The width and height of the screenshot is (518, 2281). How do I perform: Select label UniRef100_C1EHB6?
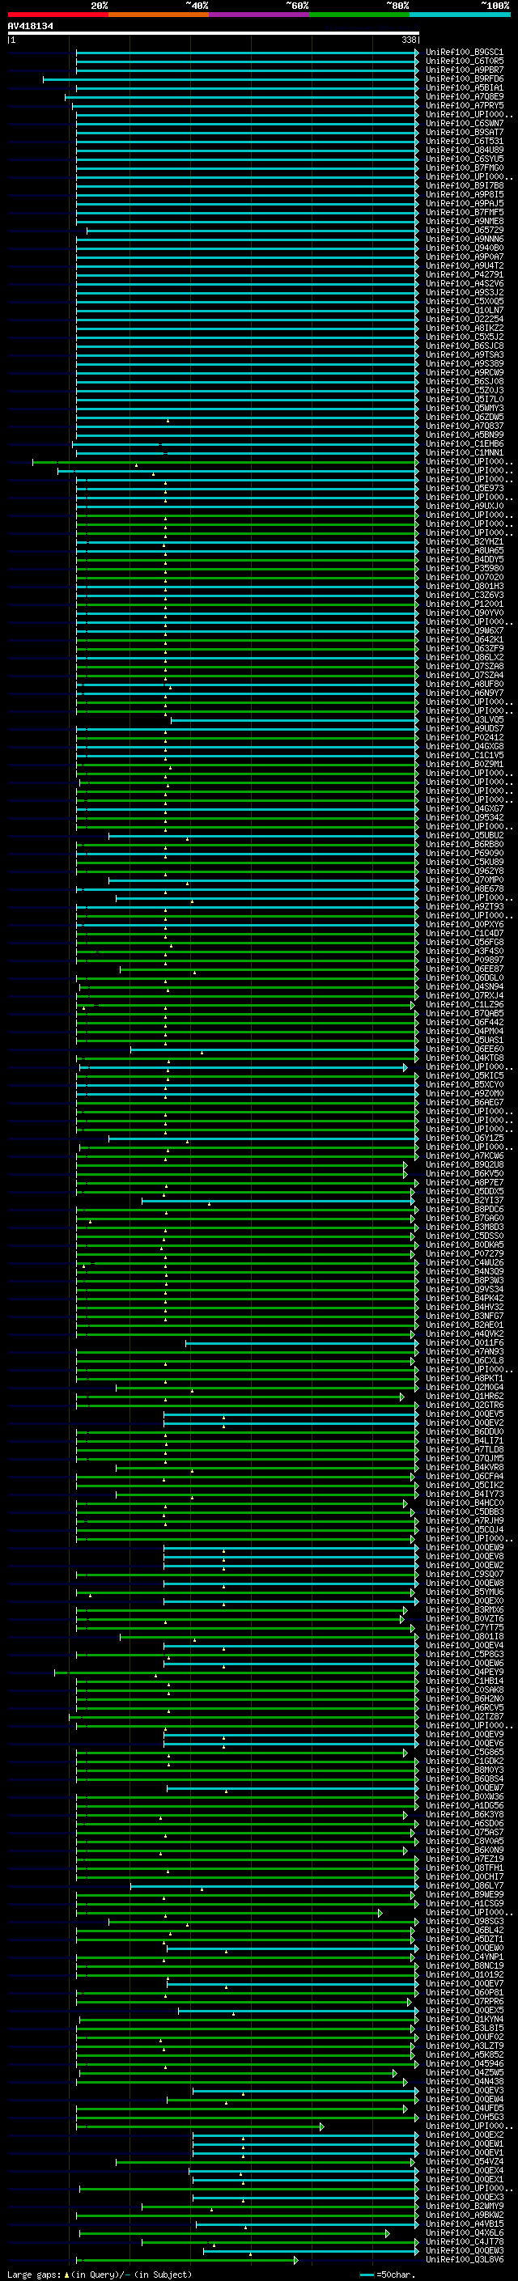point(464,443)
